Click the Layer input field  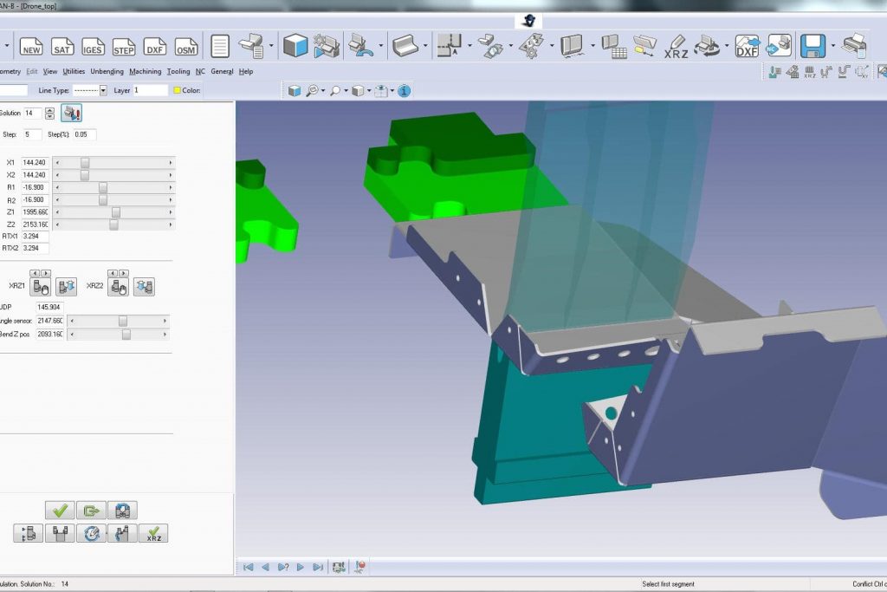point(151,90)
